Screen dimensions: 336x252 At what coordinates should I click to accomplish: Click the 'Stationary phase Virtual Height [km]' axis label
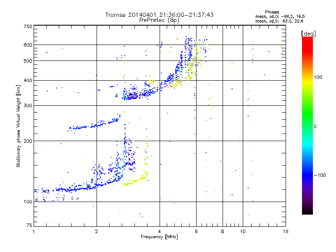(18, 126)
